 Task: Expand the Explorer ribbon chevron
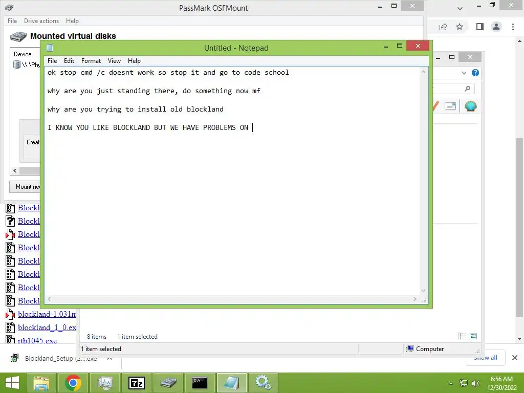point(464,73)
